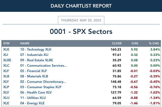162x107 pixels.
Task: Open the 08 - Materials XLB chart
Action: (x=34, y=76)
